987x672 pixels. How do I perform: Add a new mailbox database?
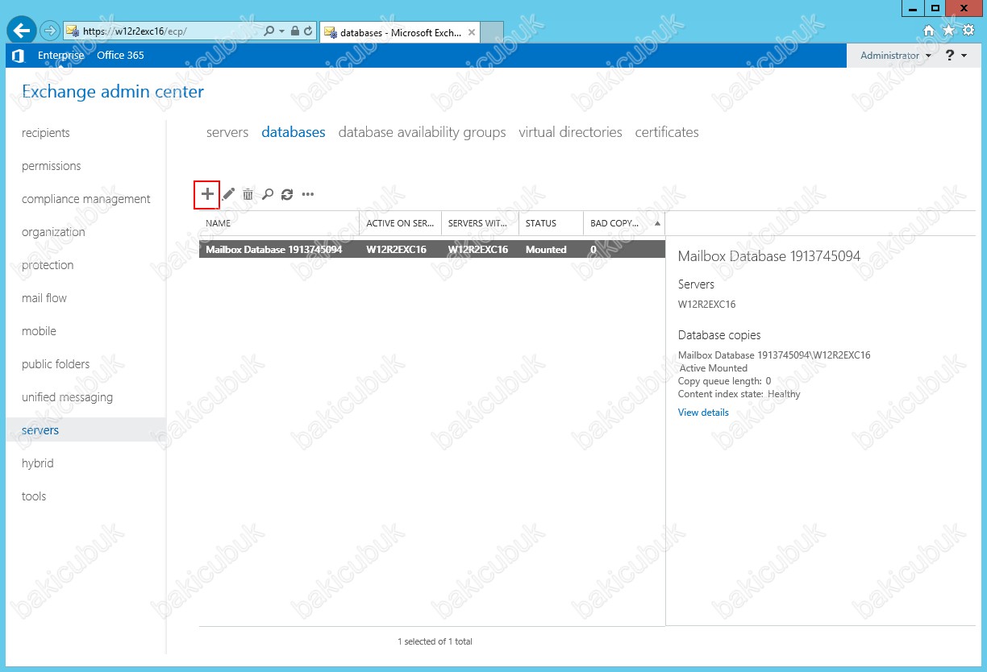(207, 194)
